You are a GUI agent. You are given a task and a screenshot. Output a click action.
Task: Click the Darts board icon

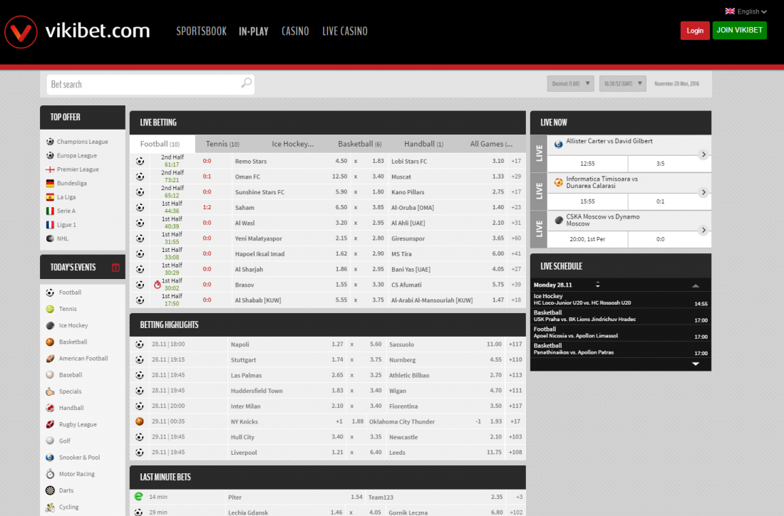[50, 490]
